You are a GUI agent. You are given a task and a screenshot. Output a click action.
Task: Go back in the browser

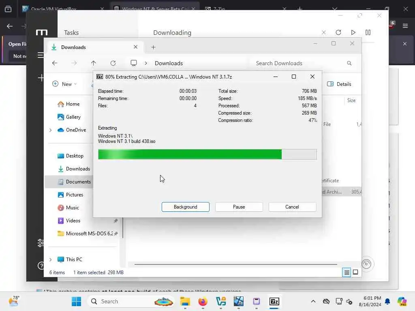tap(10, 26)
